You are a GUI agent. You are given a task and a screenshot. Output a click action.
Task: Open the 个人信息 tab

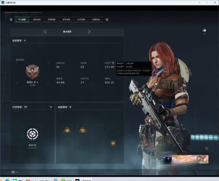point(22,20)
